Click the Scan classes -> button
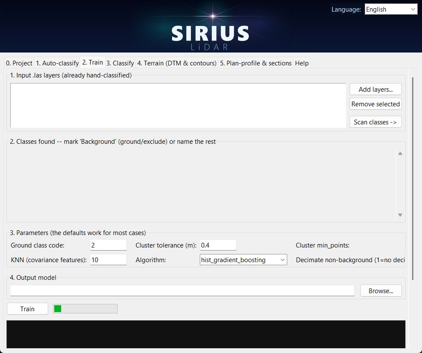 375,122
